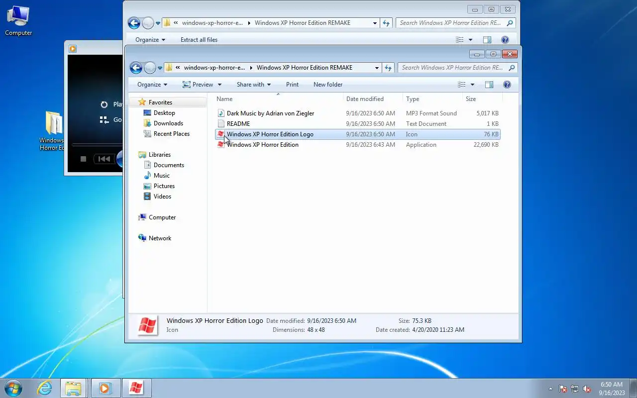Toggle preview pane in rear window
Viewport: 637px width, 398px height.
point(487,40)
